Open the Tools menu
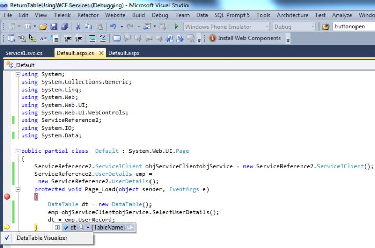Viewport: 375px width, 248px height. click(x=263, y=15)
